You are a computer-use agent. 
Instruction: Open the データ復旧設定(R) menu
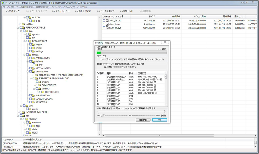point(25,7)
